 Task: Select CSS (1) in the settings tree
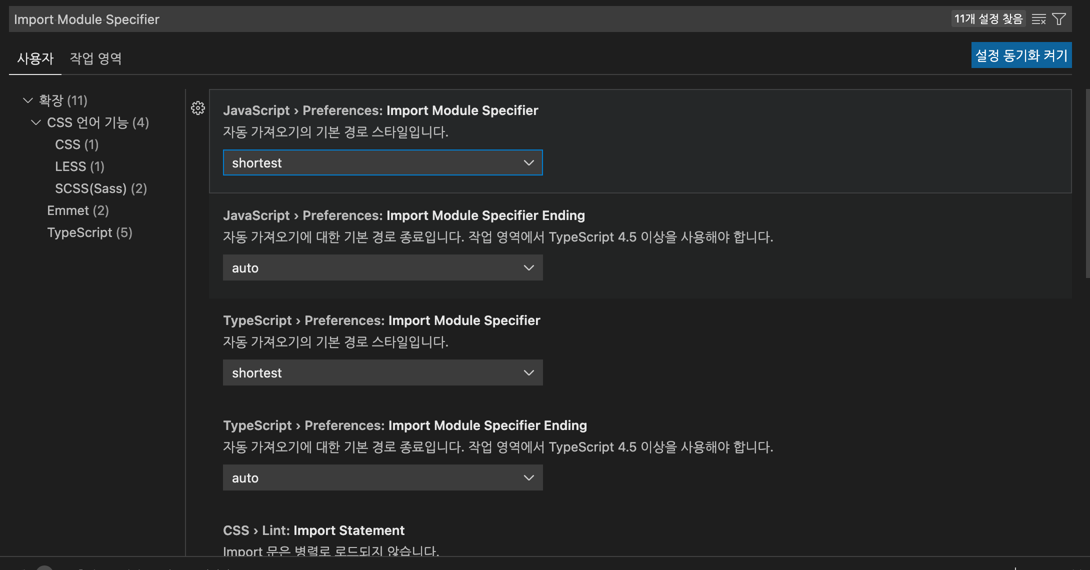76,144
